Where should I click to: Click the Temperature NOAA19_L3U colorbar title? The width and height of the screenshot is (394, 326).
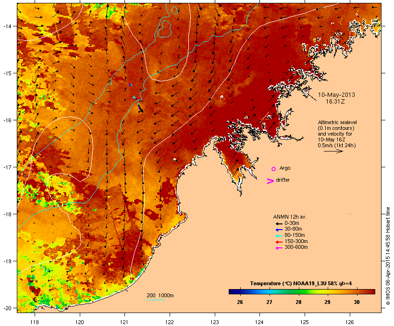point(301,284)
